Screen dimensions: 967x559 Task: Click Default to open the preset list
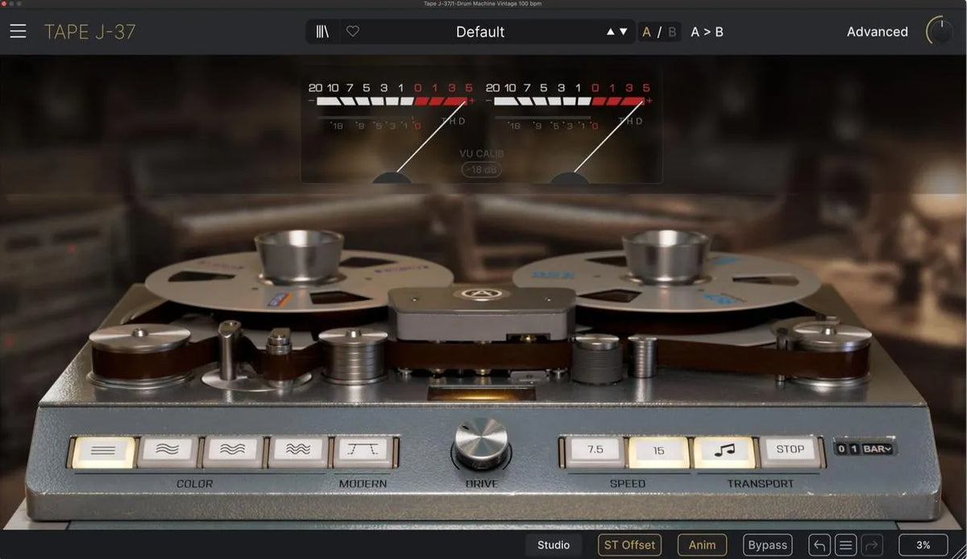coord(481,31)
